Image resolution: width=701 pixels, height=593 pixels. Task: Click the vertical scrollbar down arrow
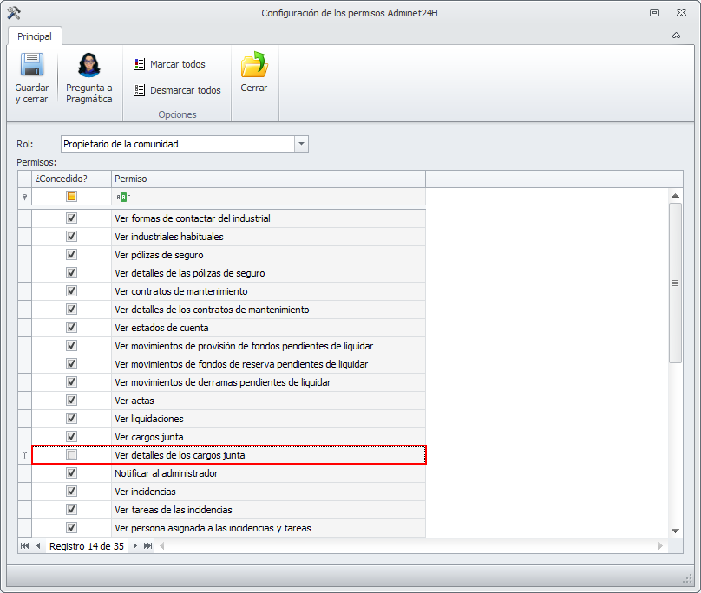(x=676, y=531)
